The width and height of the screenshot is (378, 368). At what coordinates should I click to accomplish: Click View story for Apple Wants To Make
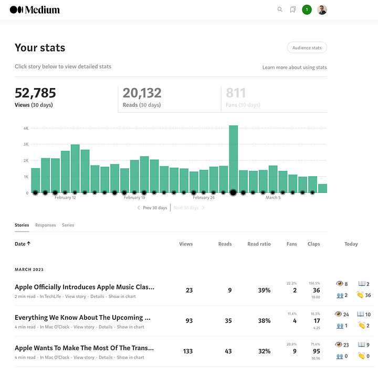tap(84, 358)
